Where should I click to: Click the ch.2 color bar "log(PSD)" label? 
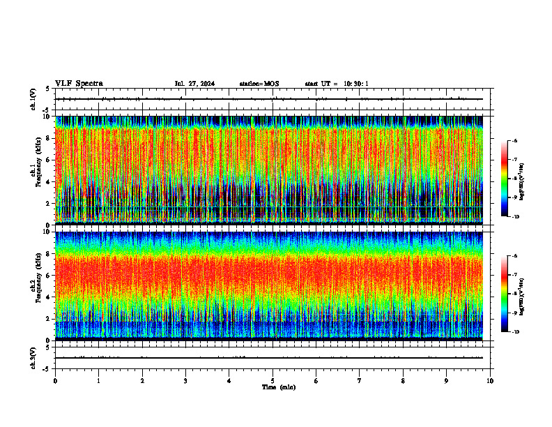pyautogui.click(x=522, y=297)
